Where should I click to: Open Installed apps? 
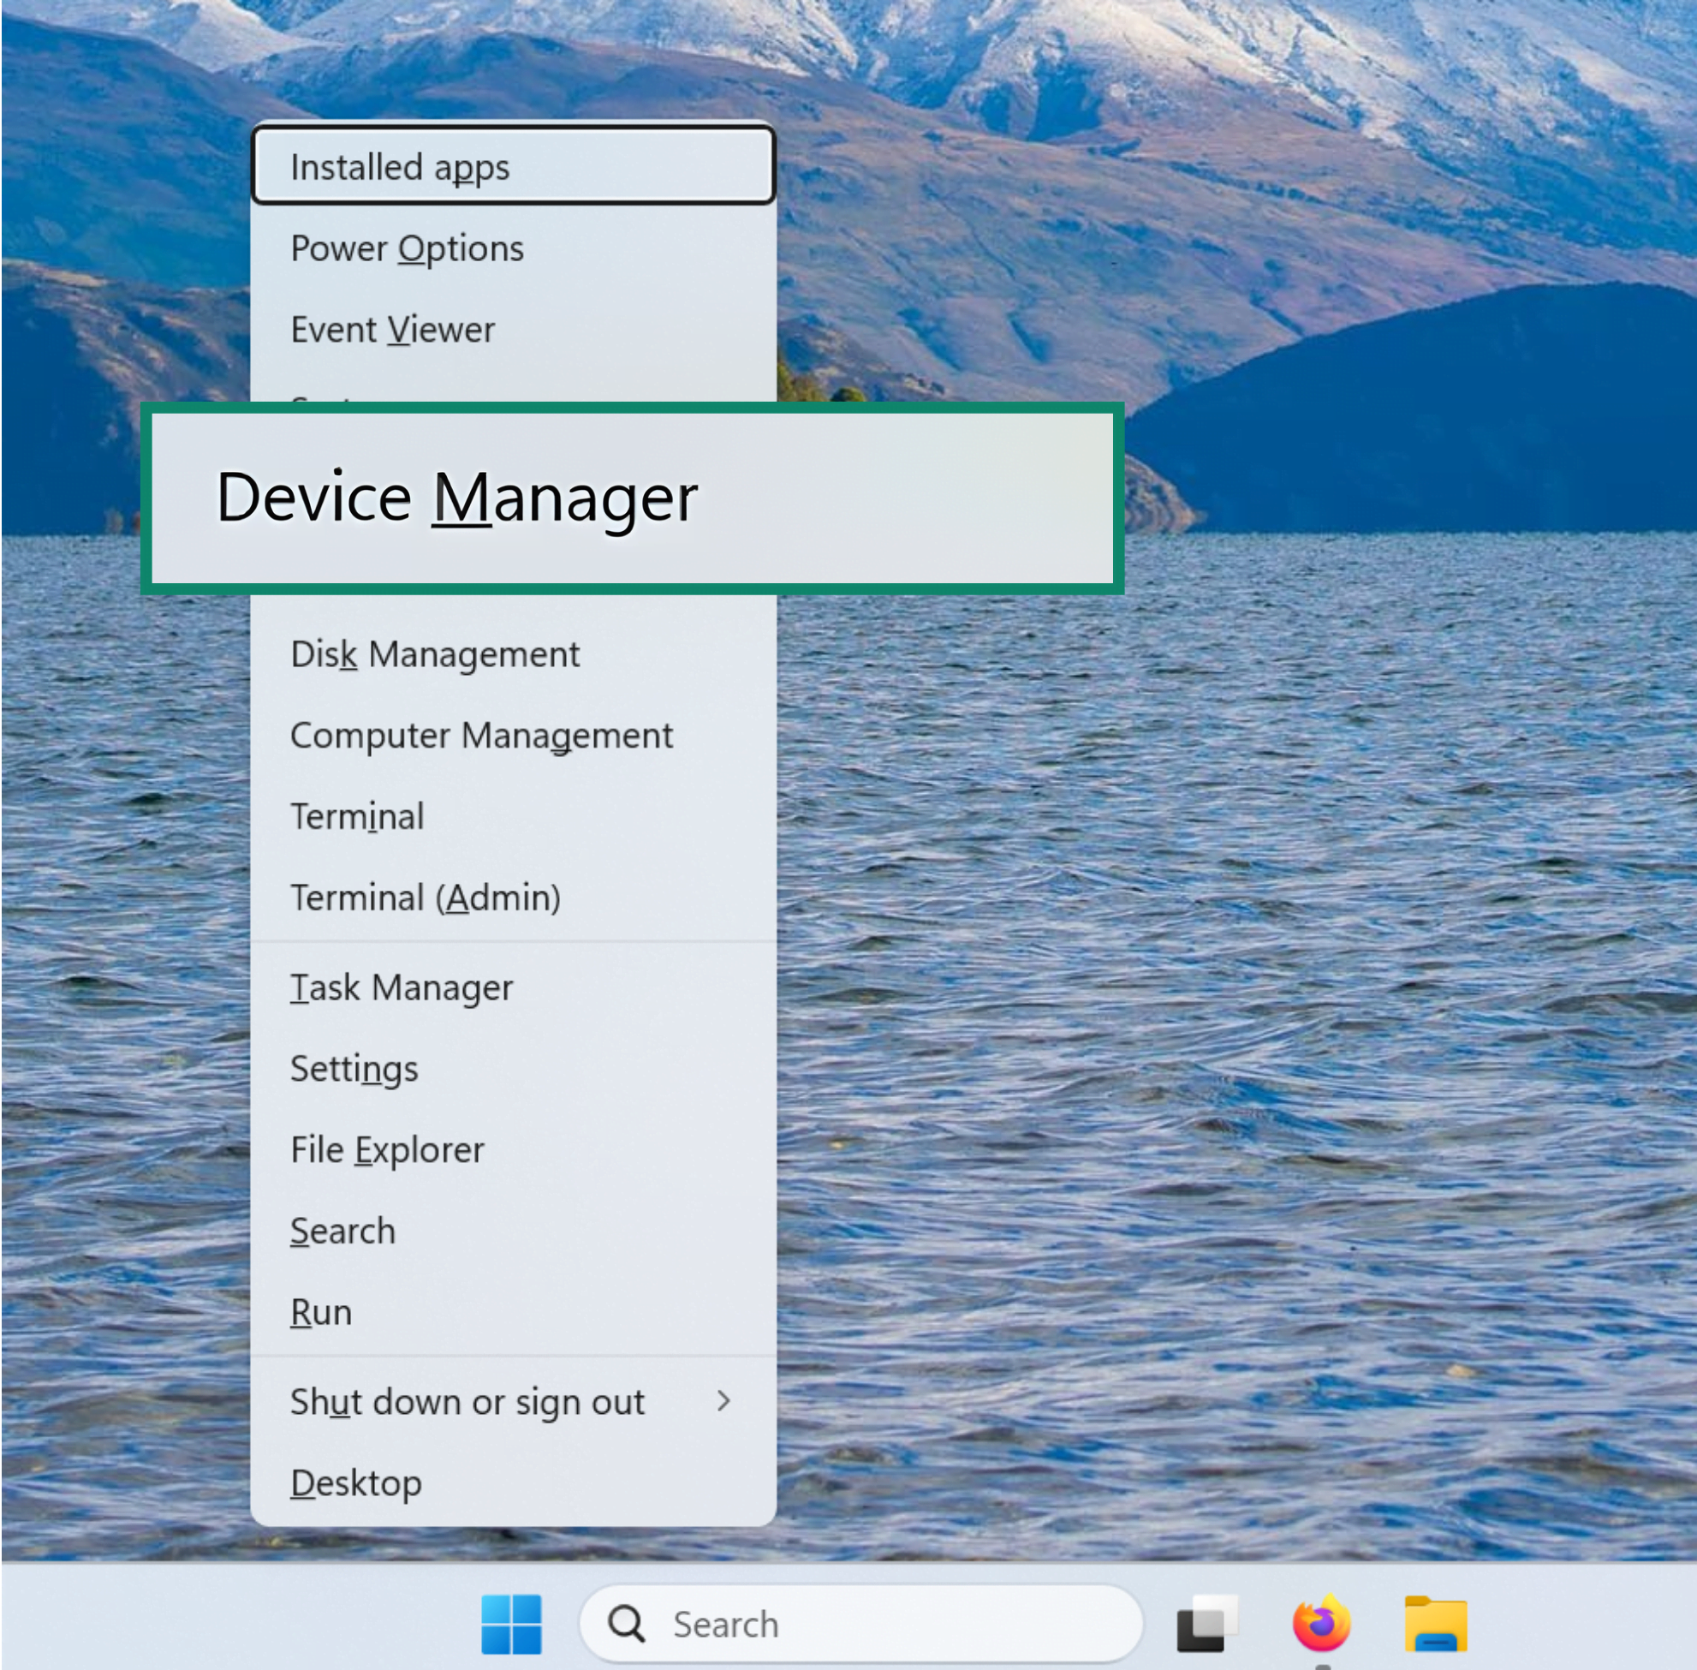click(399, 167)
